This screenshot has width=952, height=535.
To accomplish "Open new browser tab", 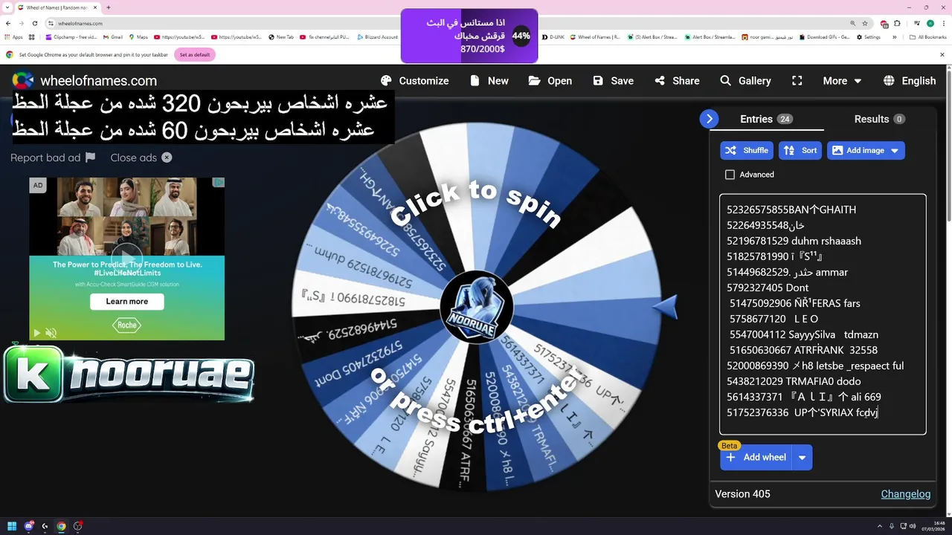I will click(109, 7).
